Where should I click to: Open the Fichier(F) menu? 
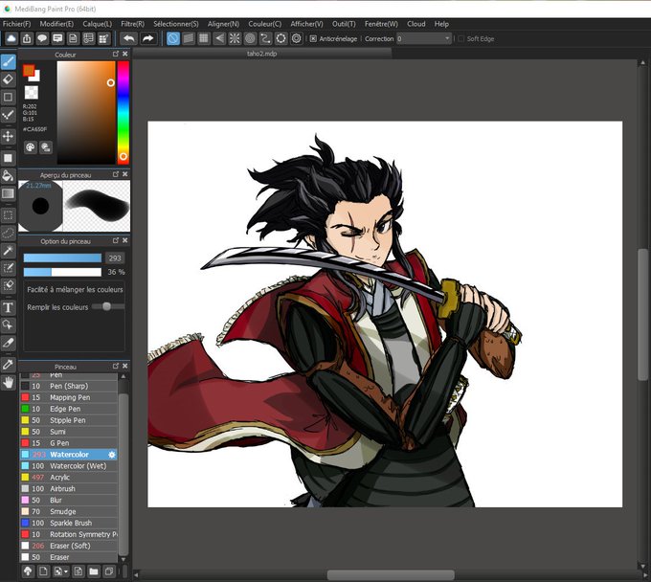point(17,24)
